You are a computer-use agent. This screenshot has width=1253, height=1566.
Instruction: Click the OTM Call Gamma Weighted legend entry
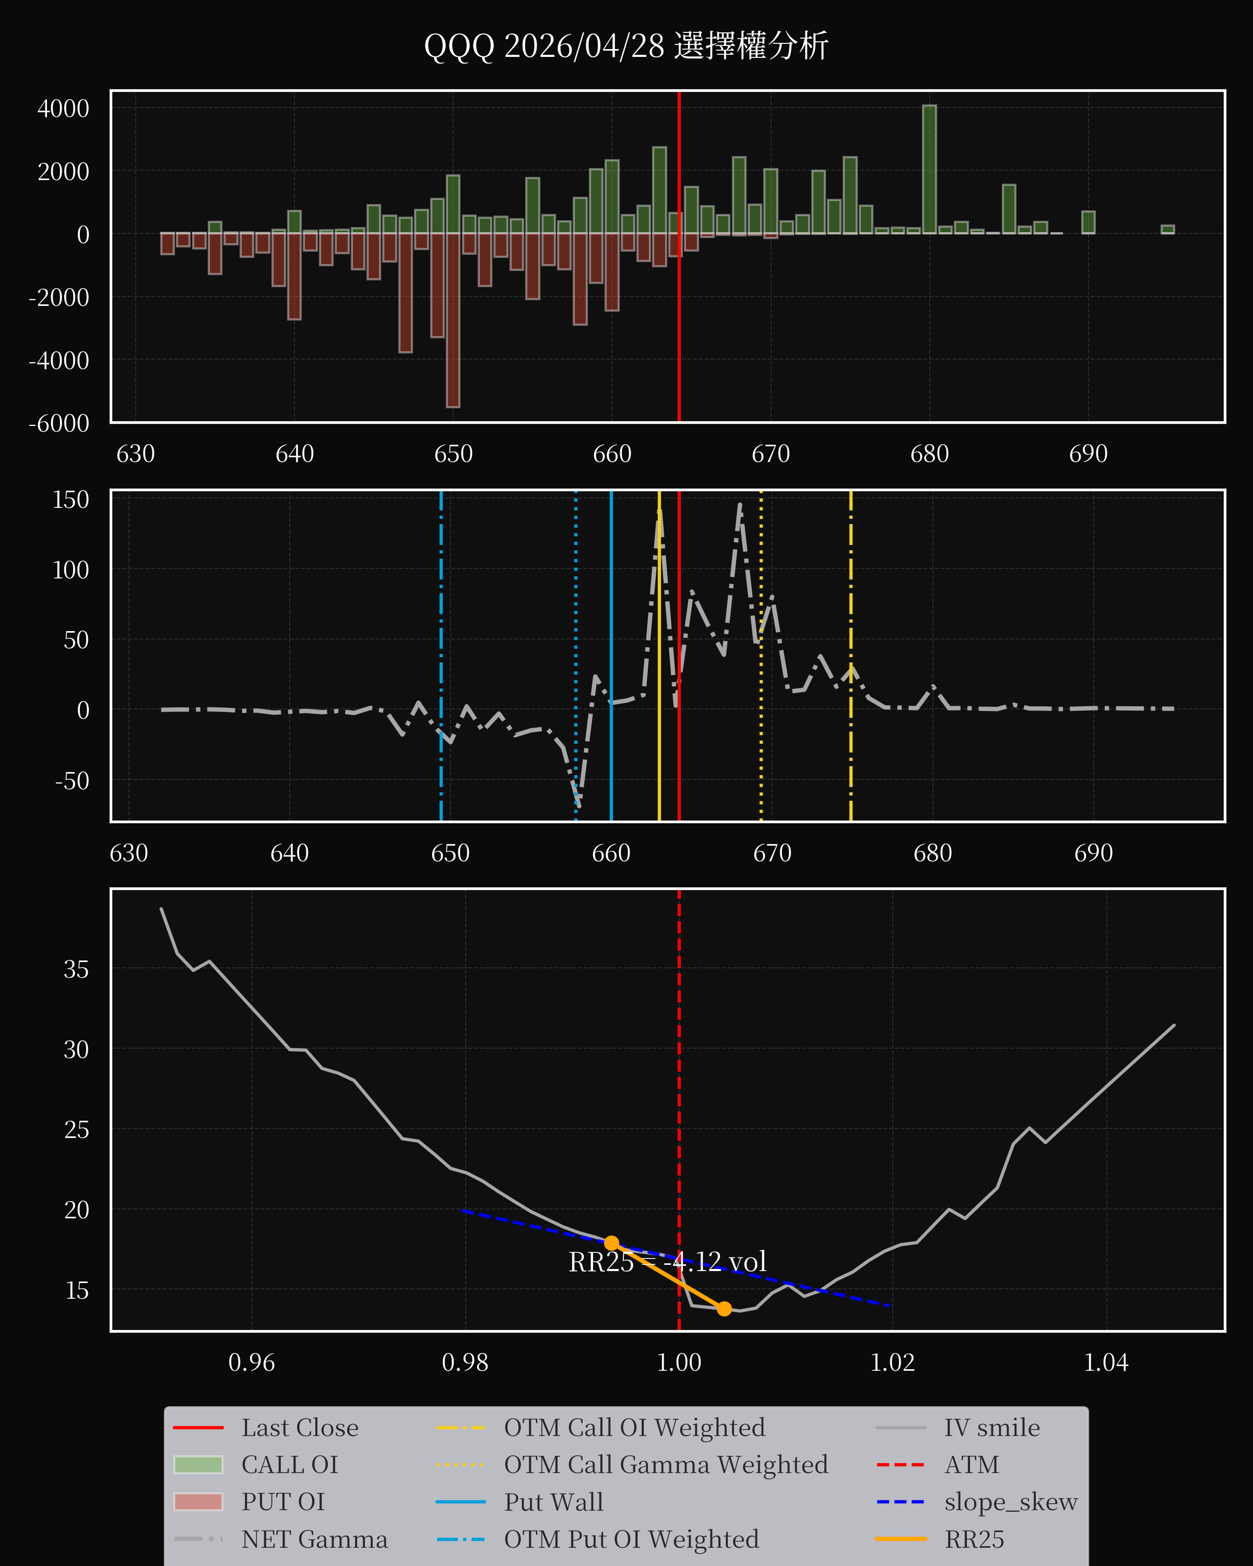click(x=633, y=1465)
